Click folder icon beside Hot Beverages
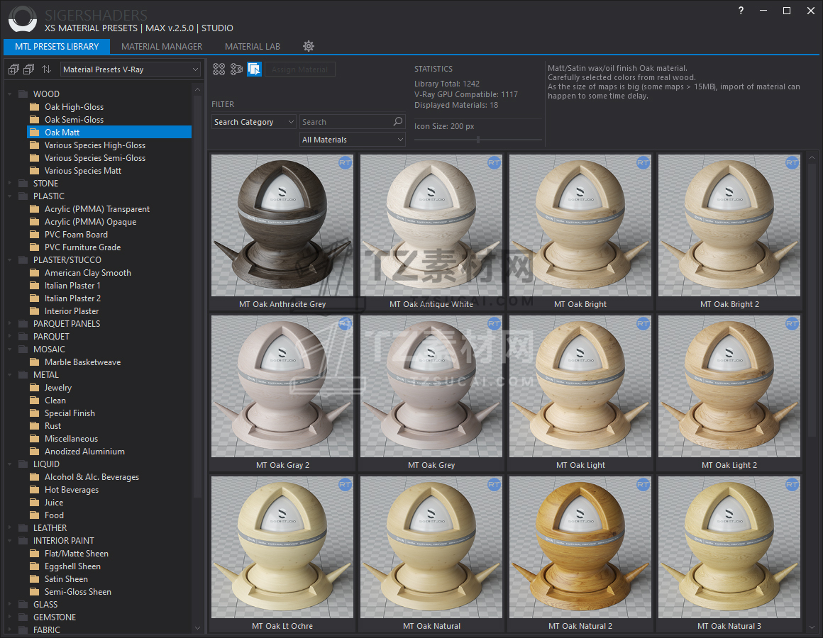 coord(35,490)
